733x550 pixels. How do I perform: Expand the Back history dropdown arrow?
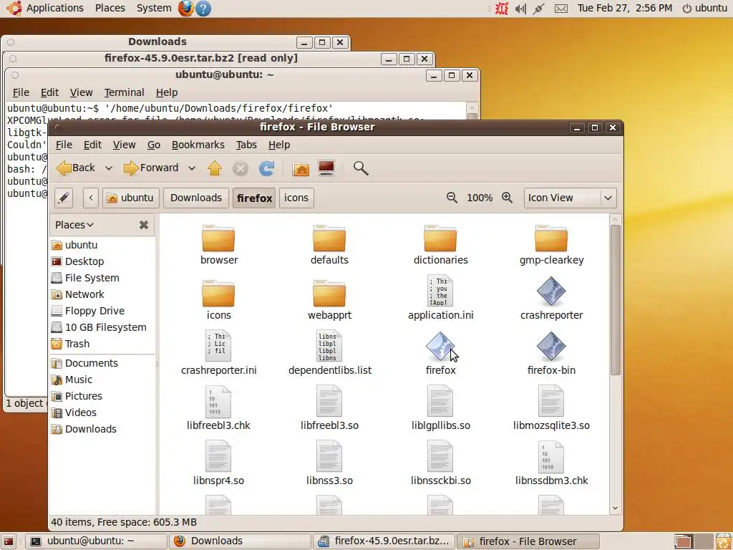[109, 168]
